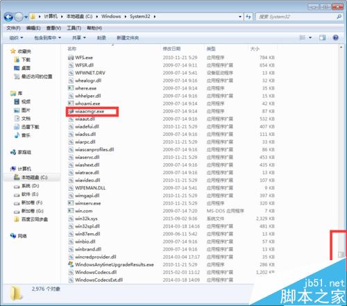Open the 新加卷 (F:) drive
This screenshot has height=306, width=347.
32,203
